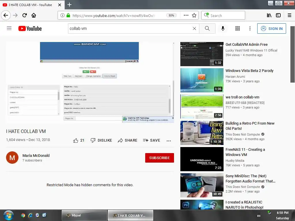Bookmark this page with the star icon
Viewport: 295px width, 221px height.
coord(194,16)
